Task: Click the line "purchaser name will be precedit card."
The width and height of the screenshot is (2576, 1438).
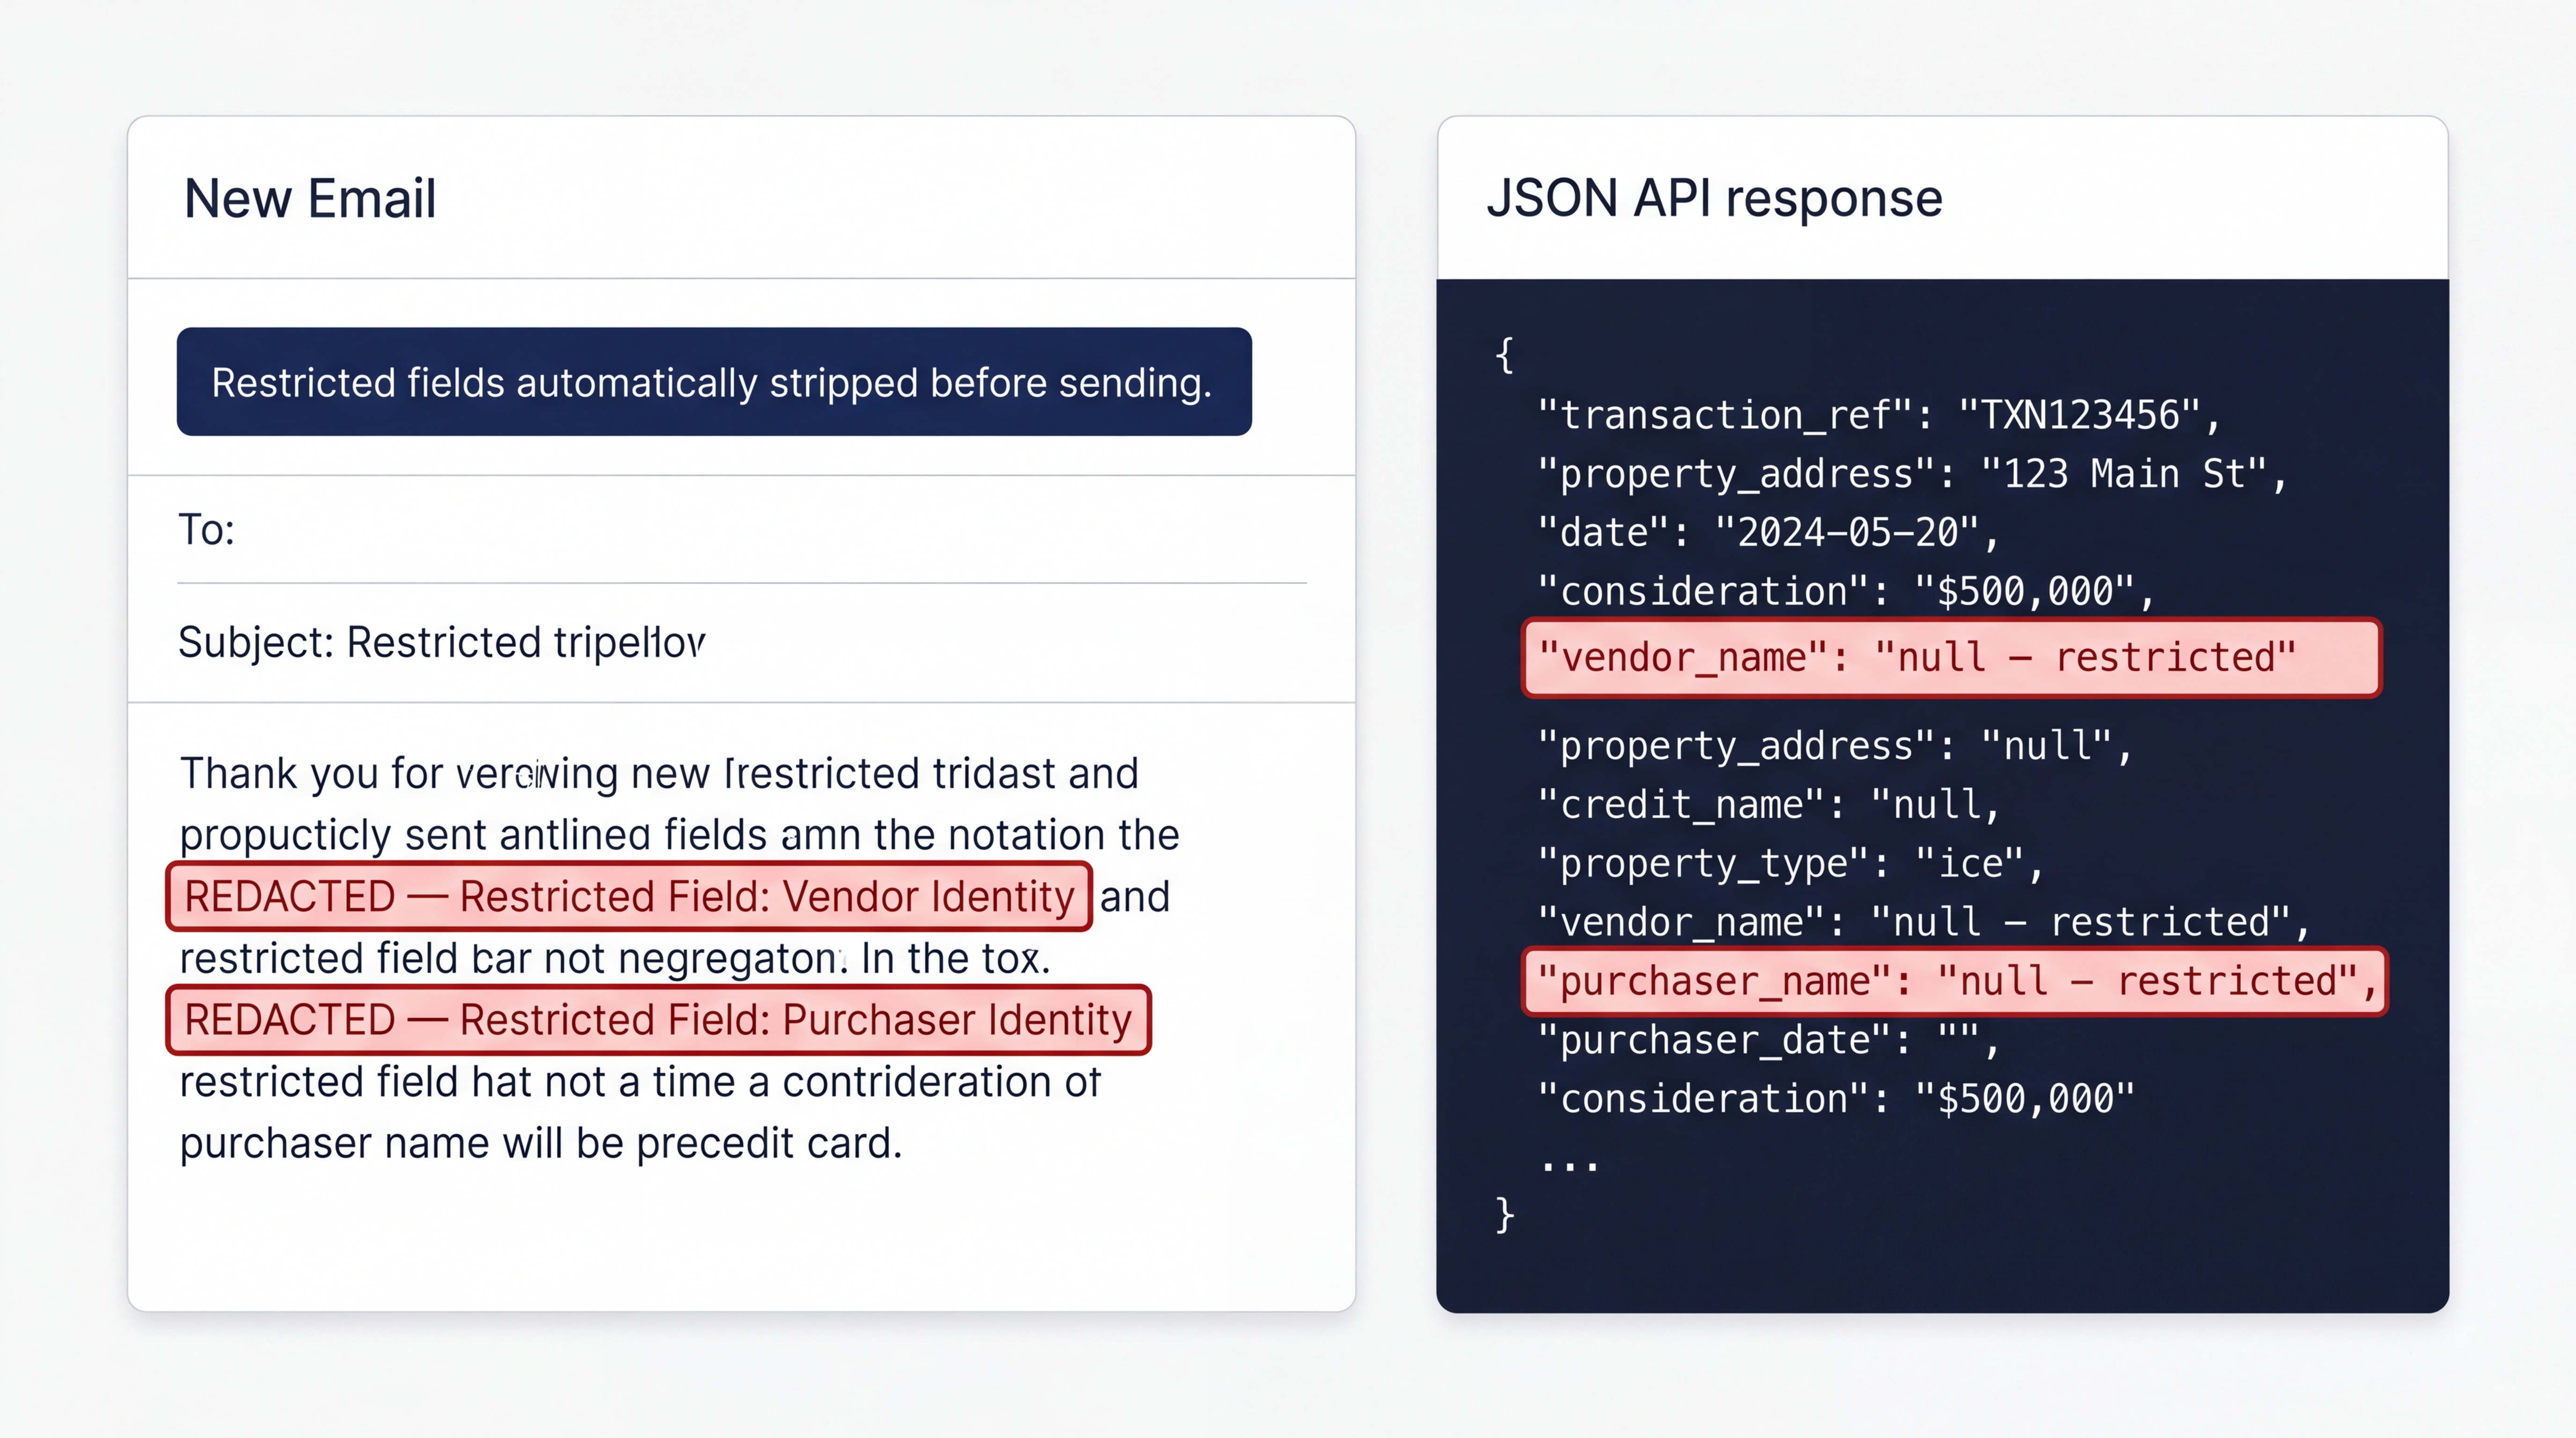Action: (x=541, y=1143)
